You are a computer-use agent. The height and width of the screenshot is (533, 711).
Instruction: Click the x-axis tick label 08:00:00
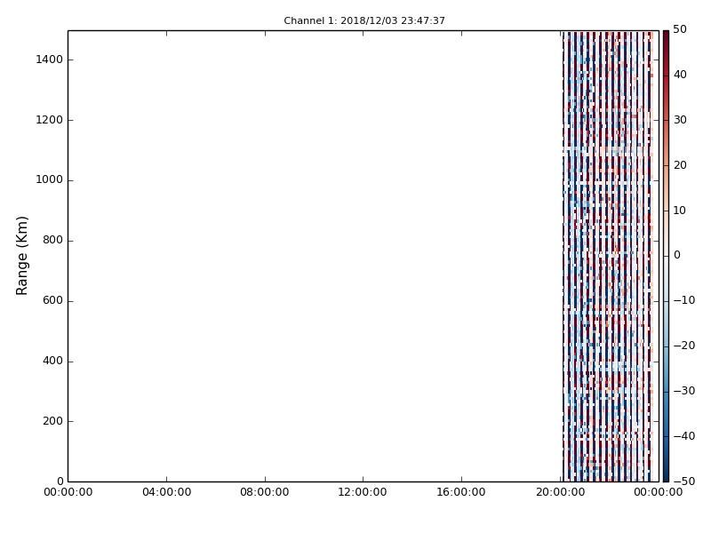(x=265, y=492)
